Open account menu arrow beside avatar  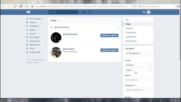click(152, 12)
